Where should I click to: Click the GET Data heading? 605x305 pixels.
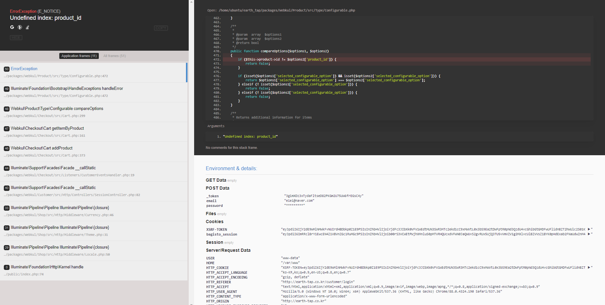coord(216,180)
